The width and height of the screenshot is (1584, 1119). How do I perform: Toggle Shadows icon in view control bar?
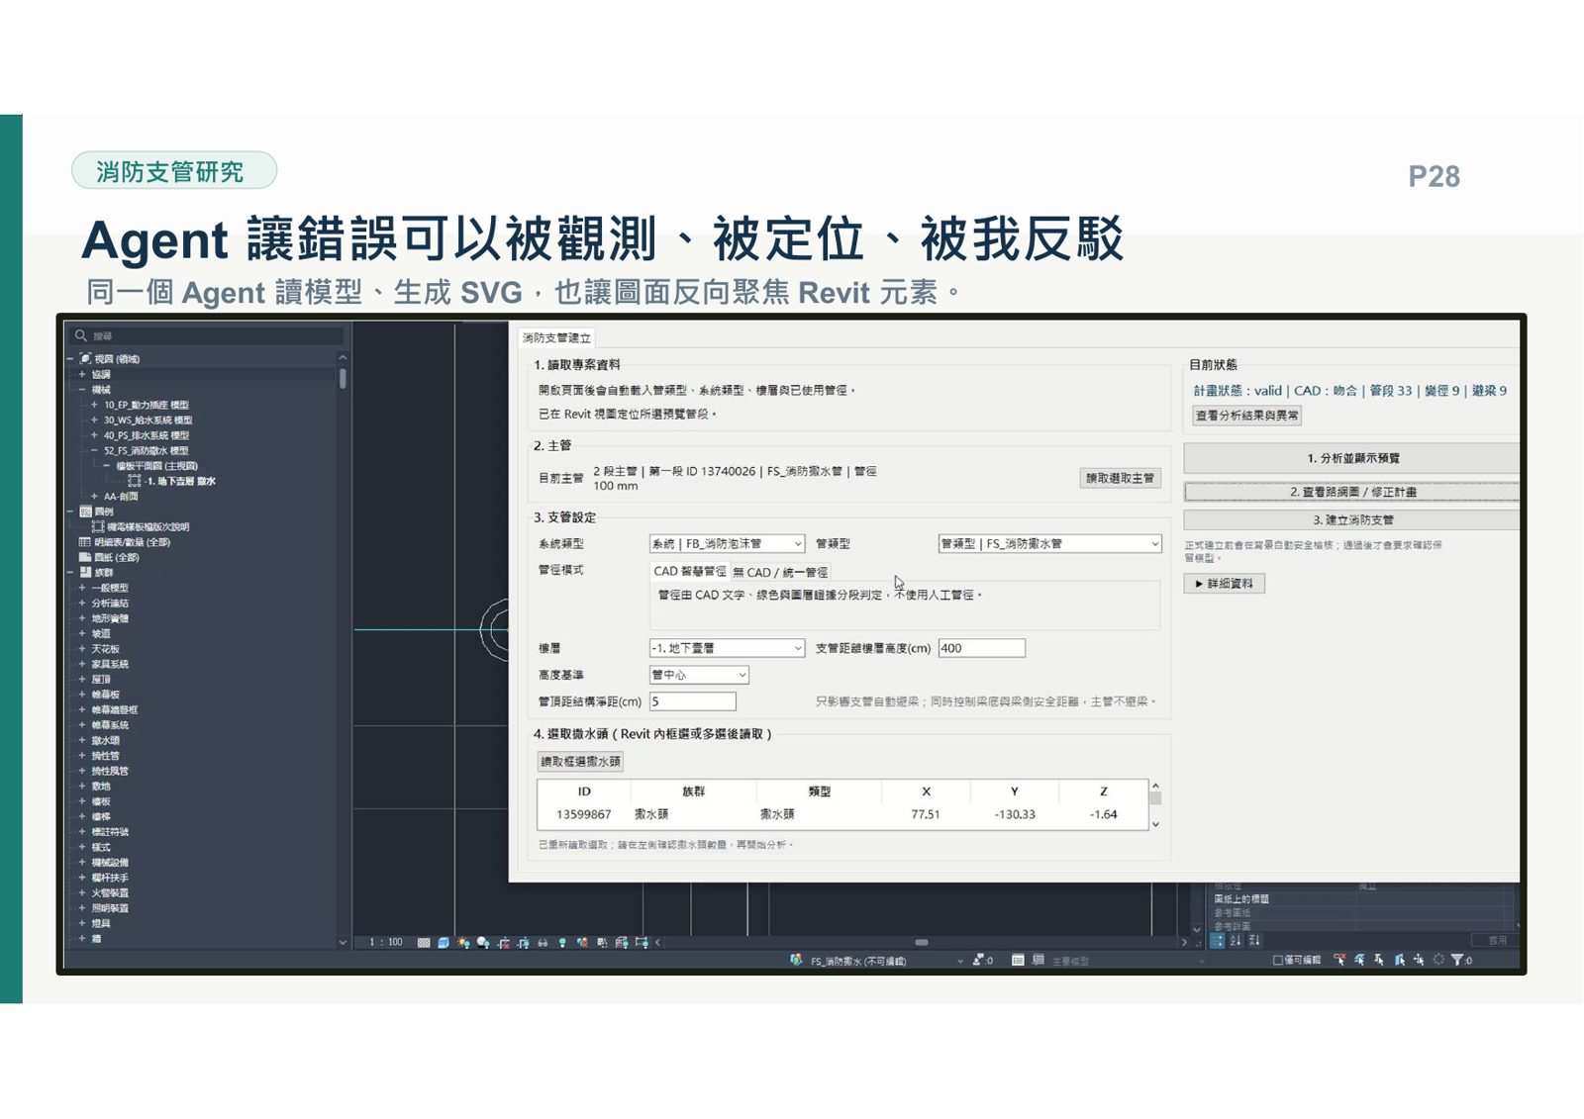pos(483,942)
